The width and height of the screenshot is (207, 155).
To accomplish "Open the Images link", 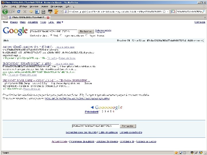I will tap(14, 22).
